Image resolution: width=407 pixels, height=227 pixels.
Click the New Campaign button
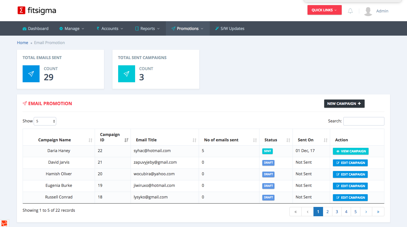pyautogui.click(x=344, y=104)
